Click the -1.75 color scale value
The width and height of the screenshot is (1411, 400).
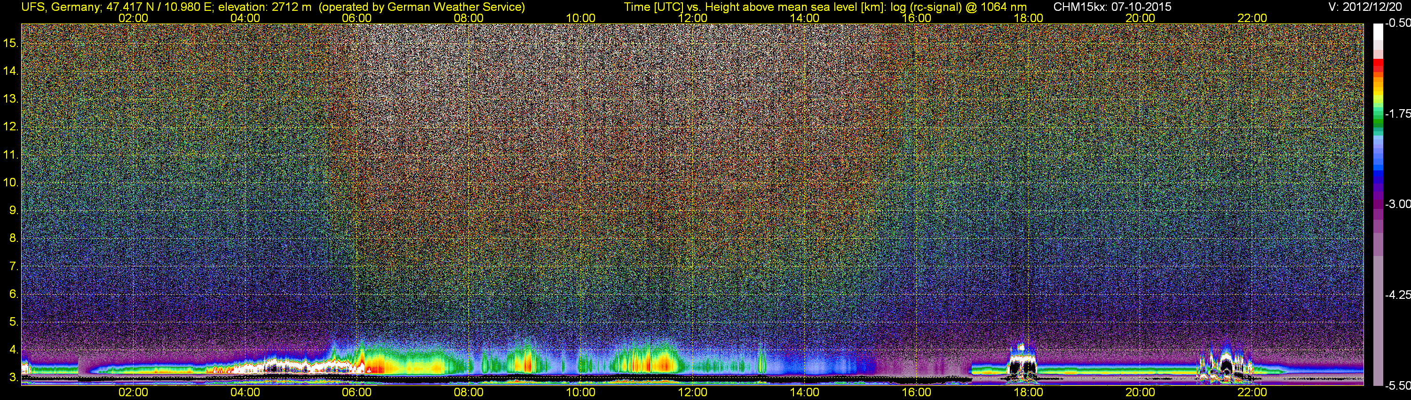1397,113
